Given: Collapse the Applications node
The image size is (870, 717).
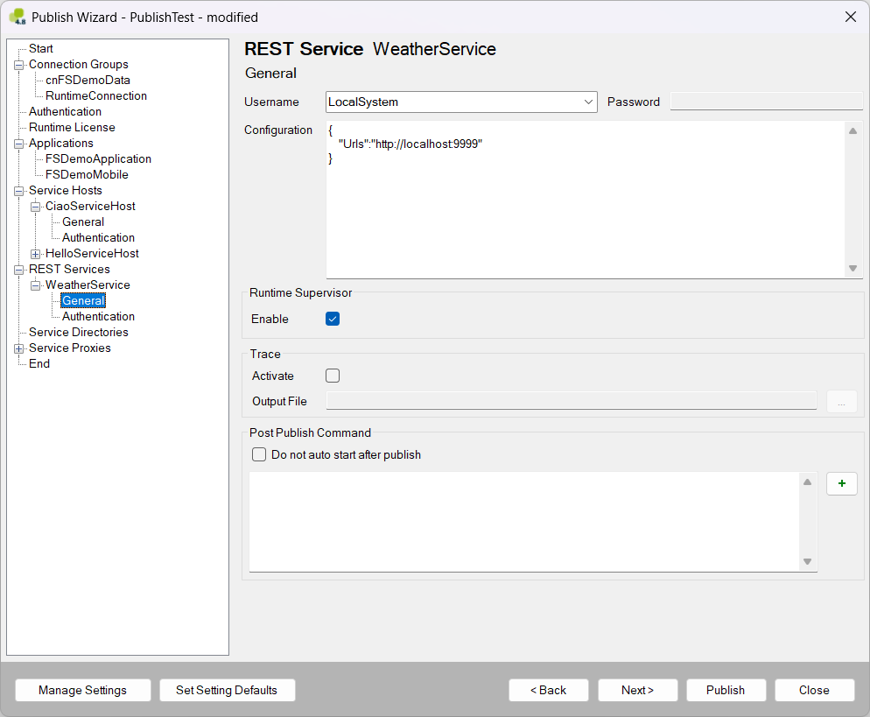Looking at the screenshot, I should coord(19,144).
